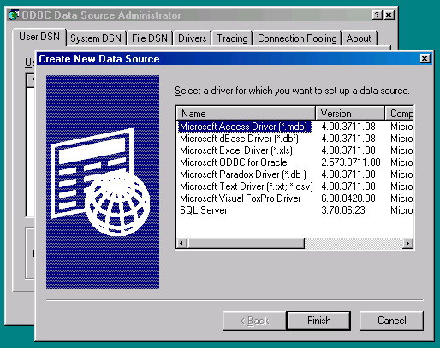The height and width of the screenshot is (348, 440).
Task: Click the Cancel button
Action: (x=391, y=321)
